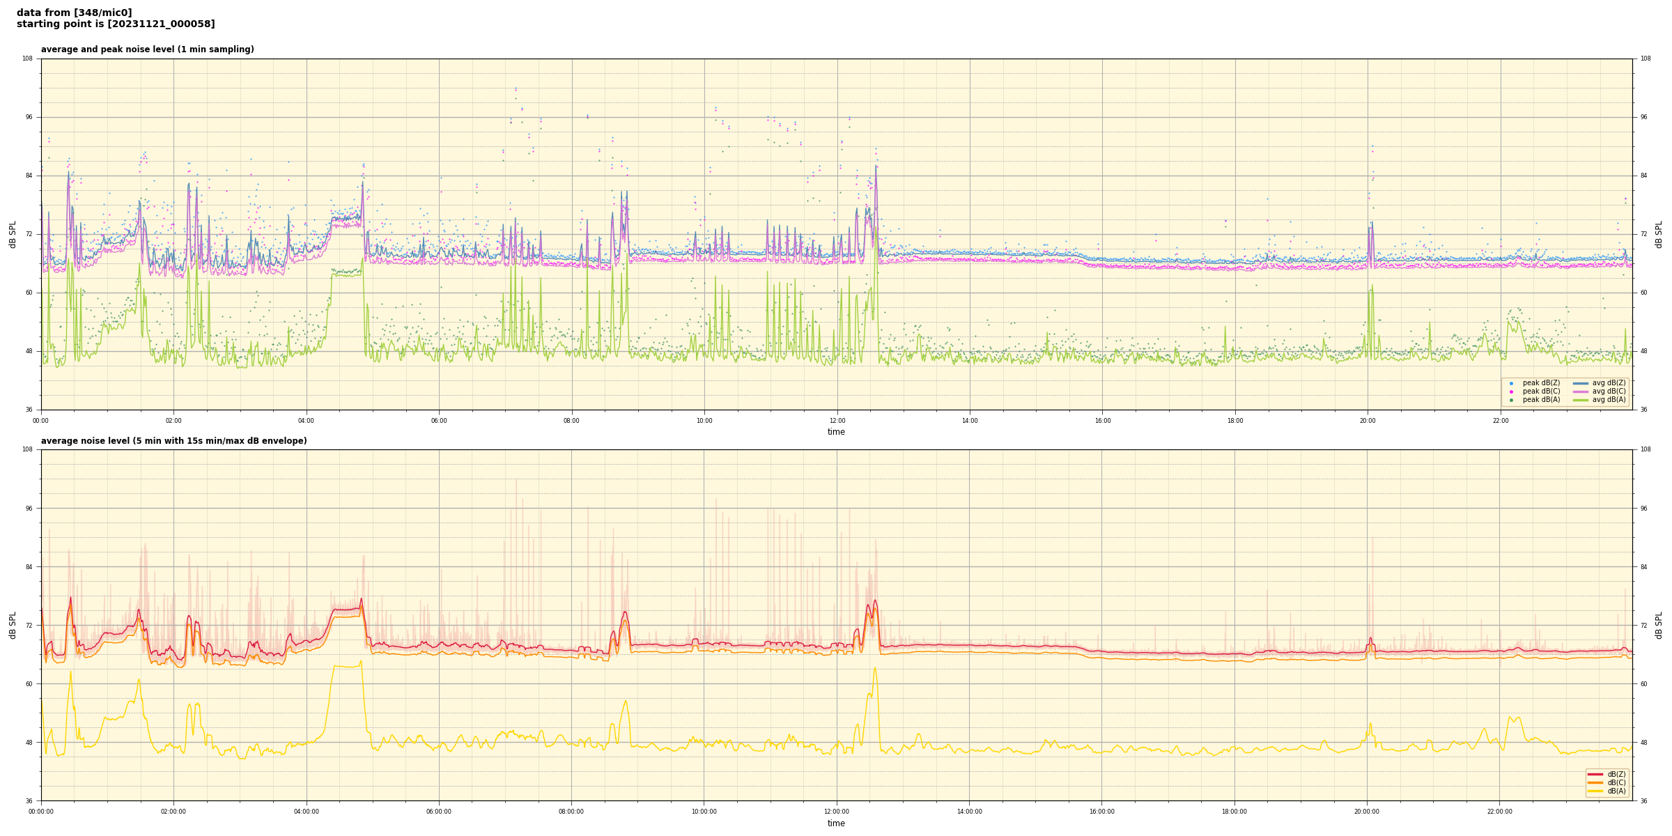Screen dimensions: 1672x836
Task: Click the 'time' x-axis label of top chart
Action: 836,432
